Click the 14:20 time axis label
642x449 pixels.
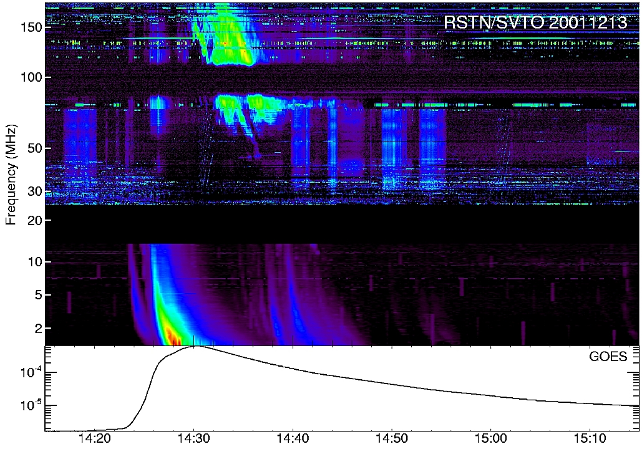(95, 439)
